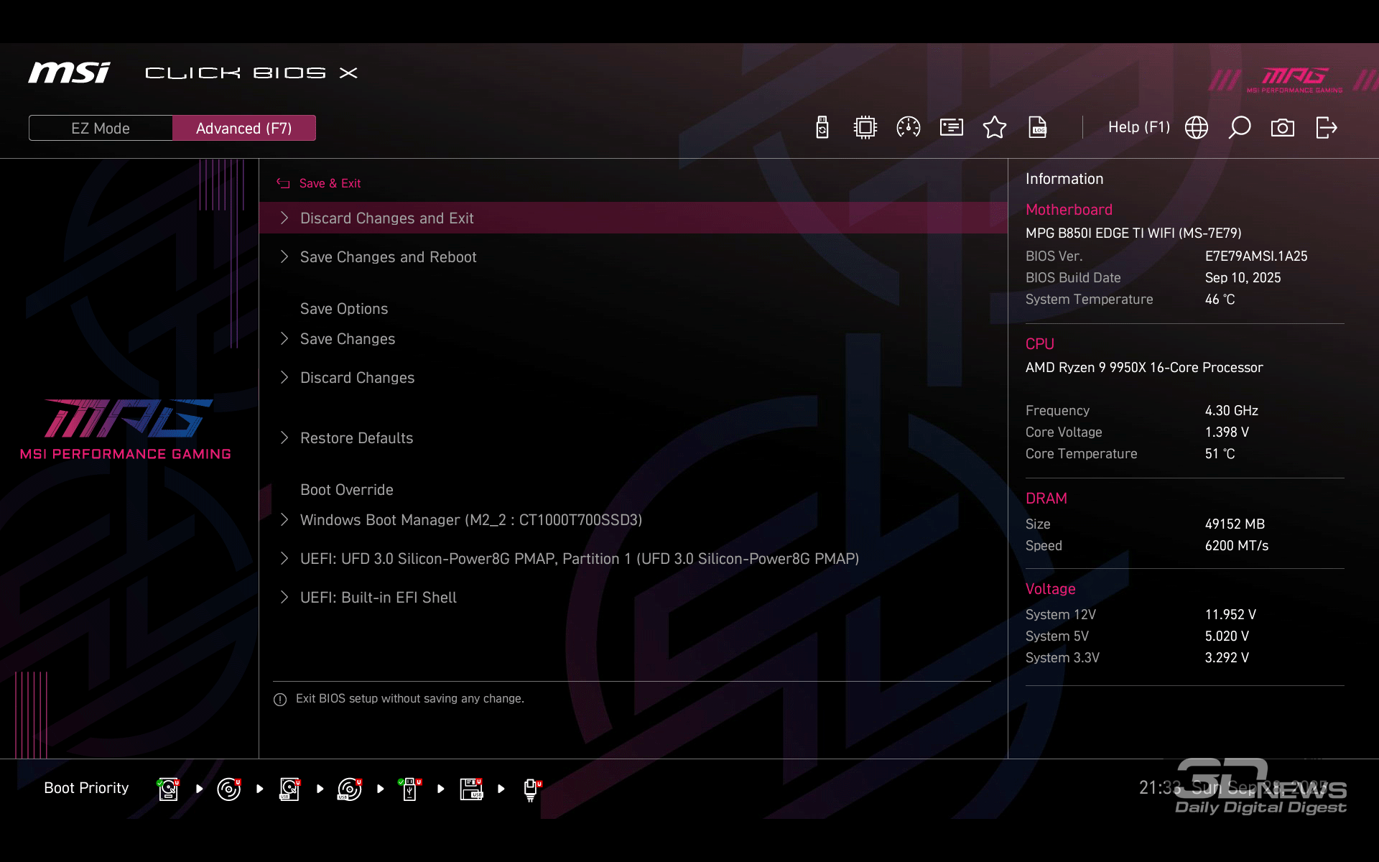Viewport: 1379px width, 862px height.
Task: Expand Discard Changes and Exit
Action: pos(386,218)
